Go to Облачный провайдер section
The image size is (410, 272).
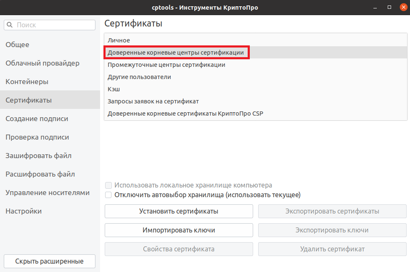[x=42, y=63]
